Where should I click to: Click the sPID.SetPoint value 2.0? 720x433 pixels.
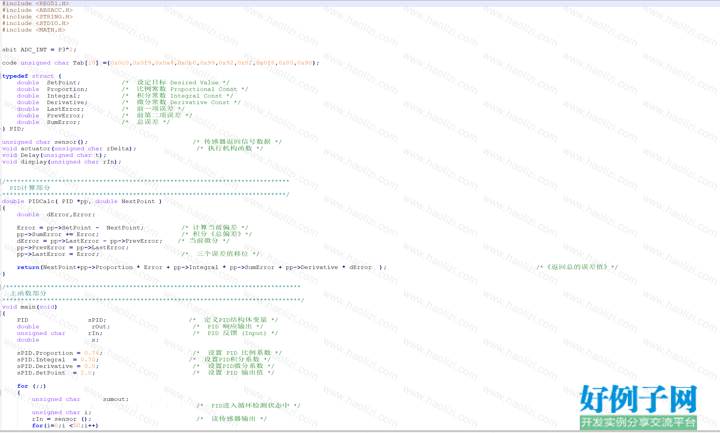click(x=86, y=373)
